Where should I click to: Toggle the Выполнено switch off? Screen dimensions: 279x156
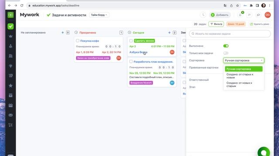(x=226, y=46)
